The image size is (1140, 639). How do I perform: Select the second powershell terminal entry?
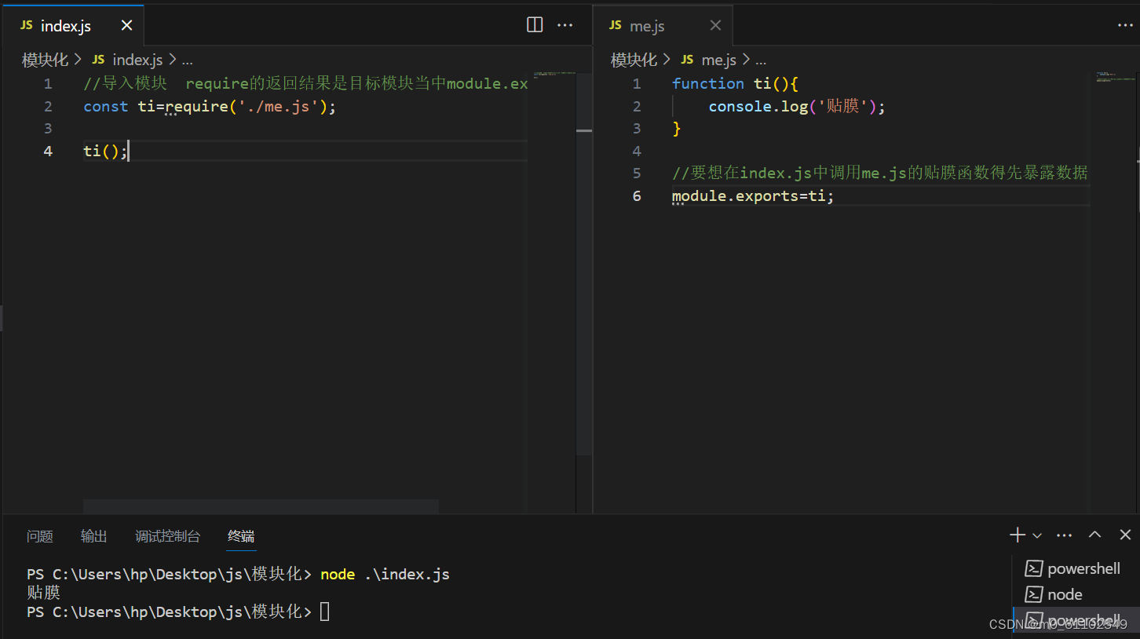coord(1083,619)
